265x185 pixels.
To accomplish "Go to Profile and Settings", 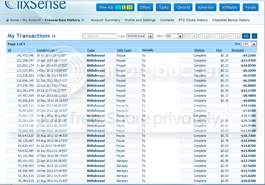I will 140,20.
